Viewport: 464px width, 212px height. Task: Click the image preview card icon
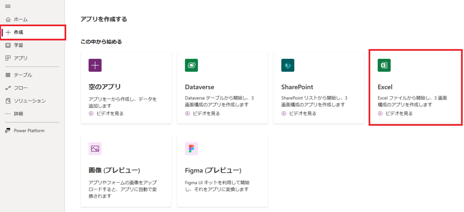tap(95, 148)
